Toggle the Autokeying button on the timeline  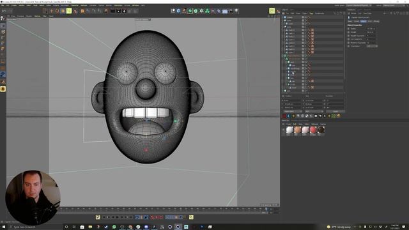(x=157, y=217)
